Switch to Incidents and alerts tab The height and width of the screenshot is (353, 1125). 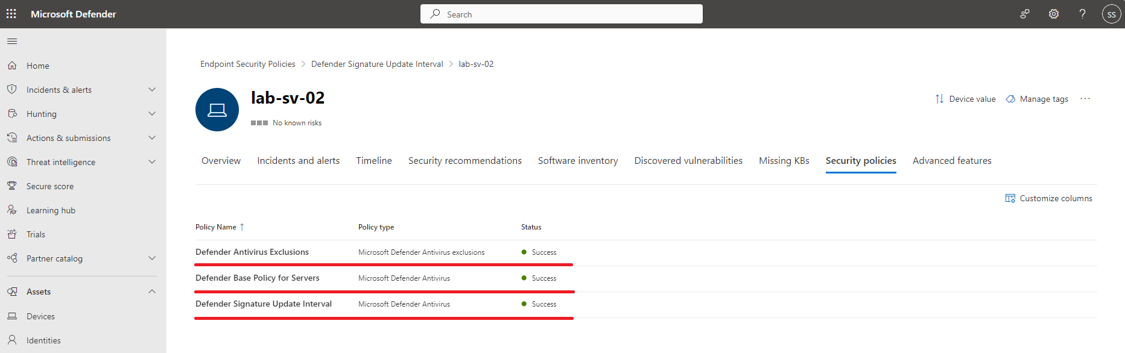coord(298,161)
